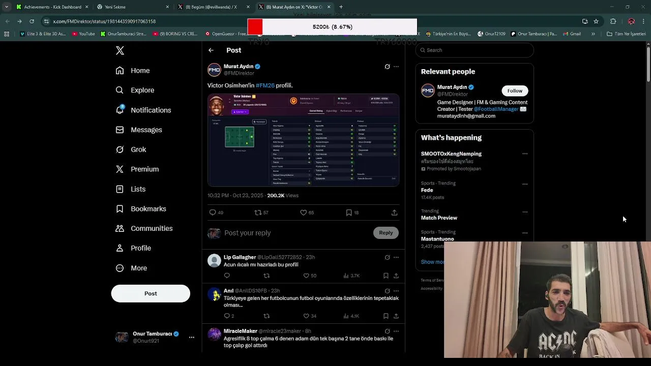Click the page vertical scrollbar thumb
Image resolution: width=651 pixels, height=366 pixels.
click(x=648, y=65)
